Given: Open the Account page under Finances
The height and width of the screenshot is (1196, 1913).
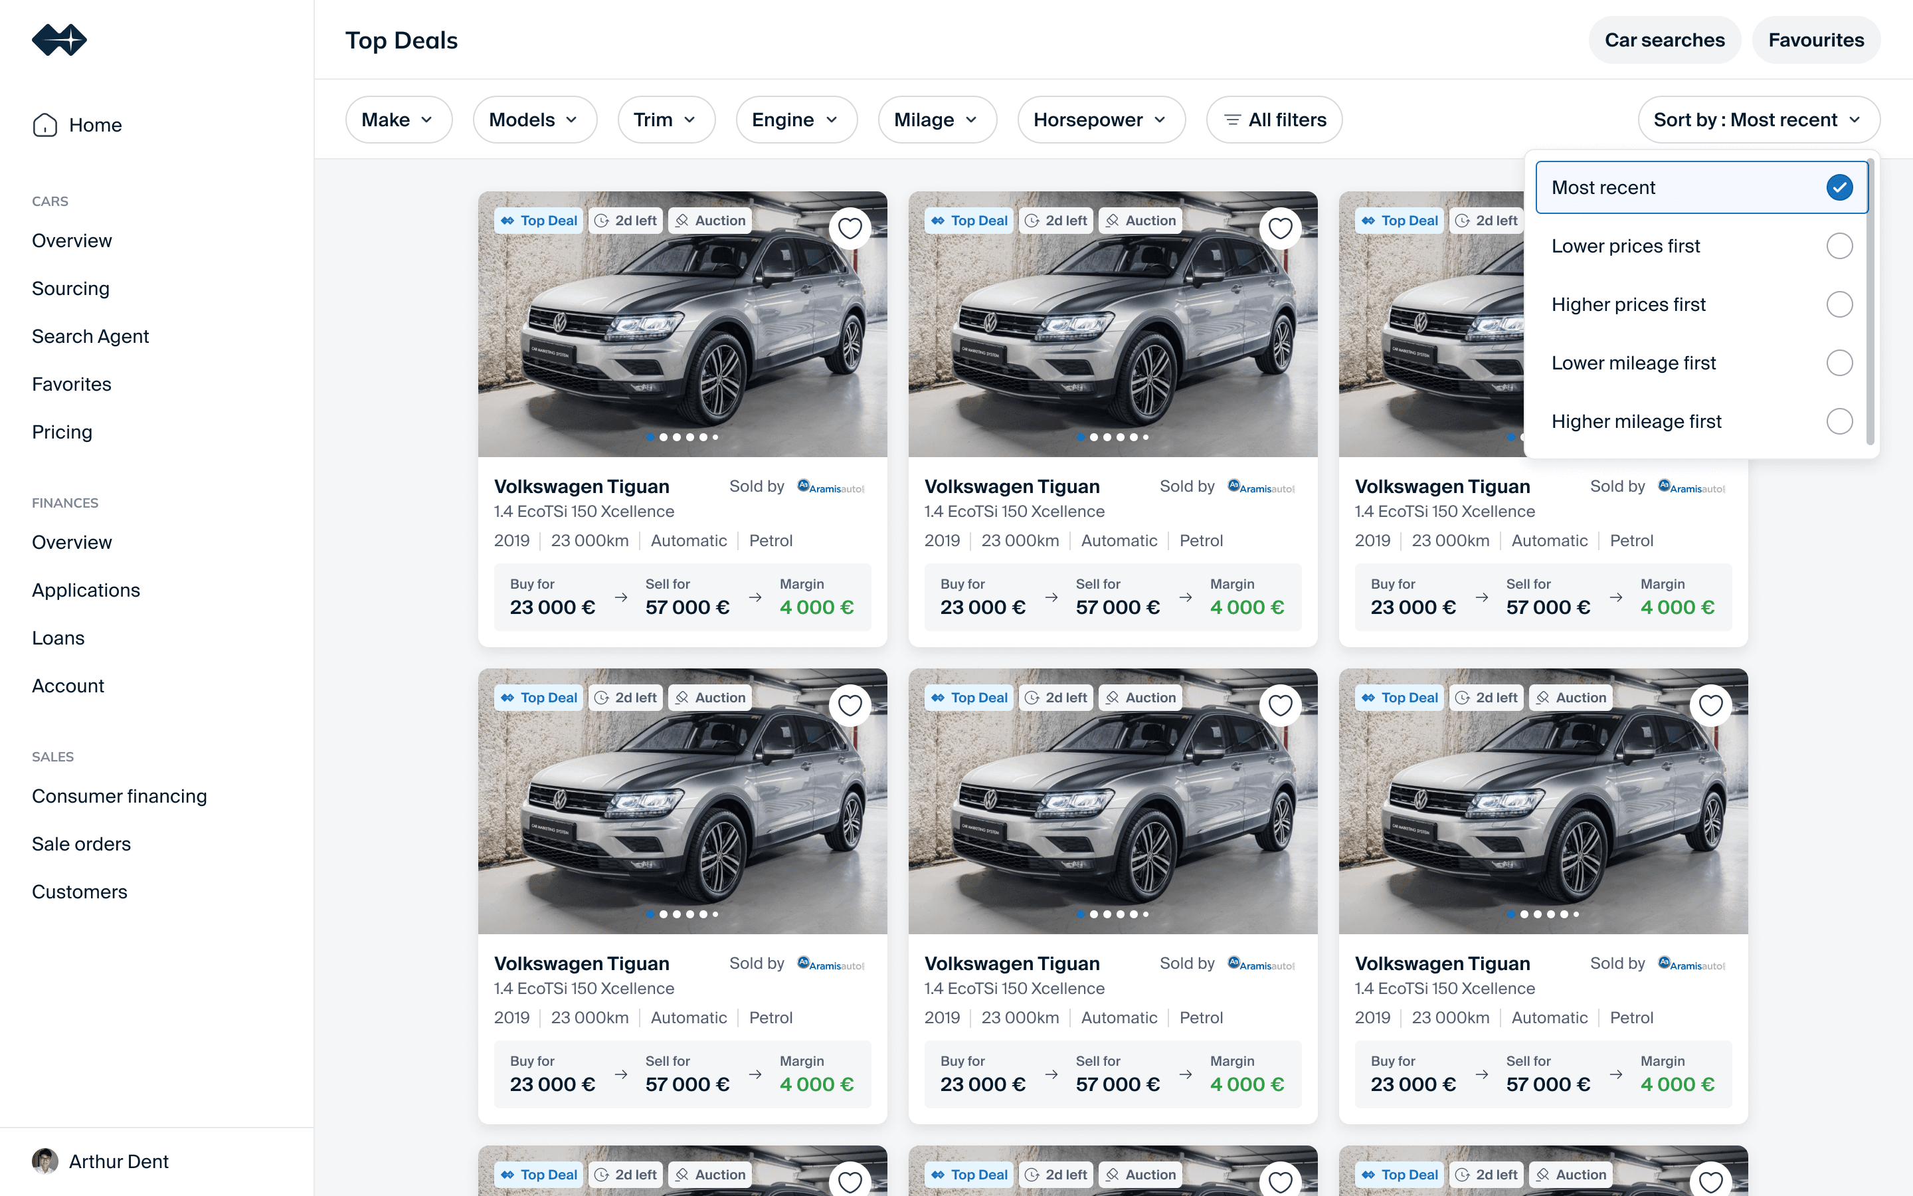Looking at the screenshot, I should point(68,686).
